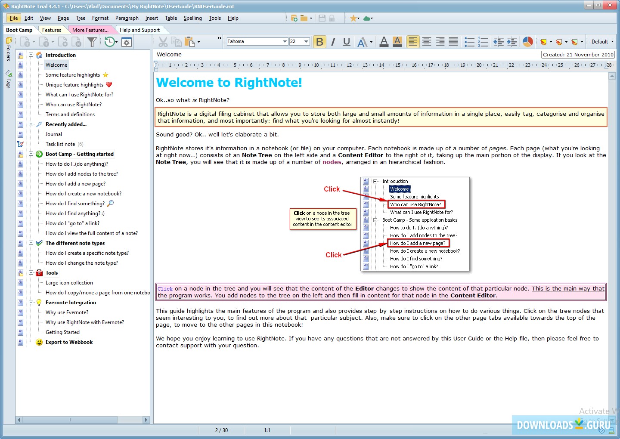Viewport: 620px width, 439px height.
Task: Open the Format menu
Action: tap(100, 18)
